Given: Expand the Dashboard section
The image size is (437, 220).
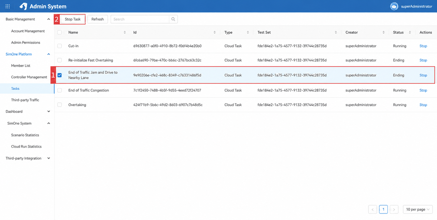Looking at the screenshot, I should tap(48, 112).
